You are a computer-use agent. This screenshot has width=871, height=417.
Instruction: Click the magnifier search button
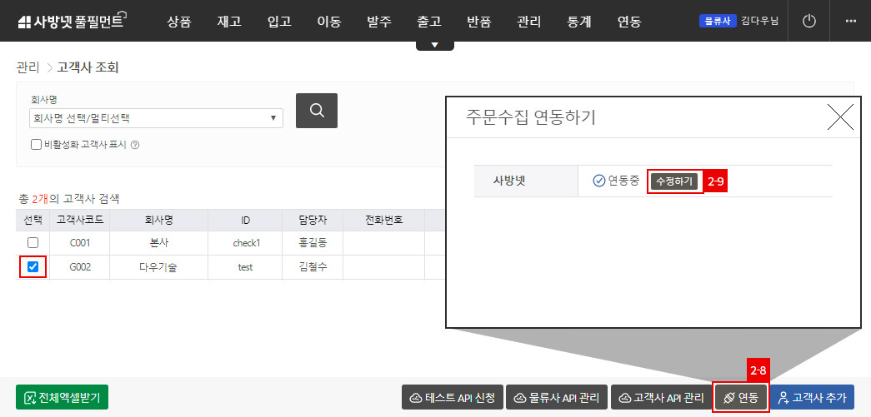[x=317, y=111]
